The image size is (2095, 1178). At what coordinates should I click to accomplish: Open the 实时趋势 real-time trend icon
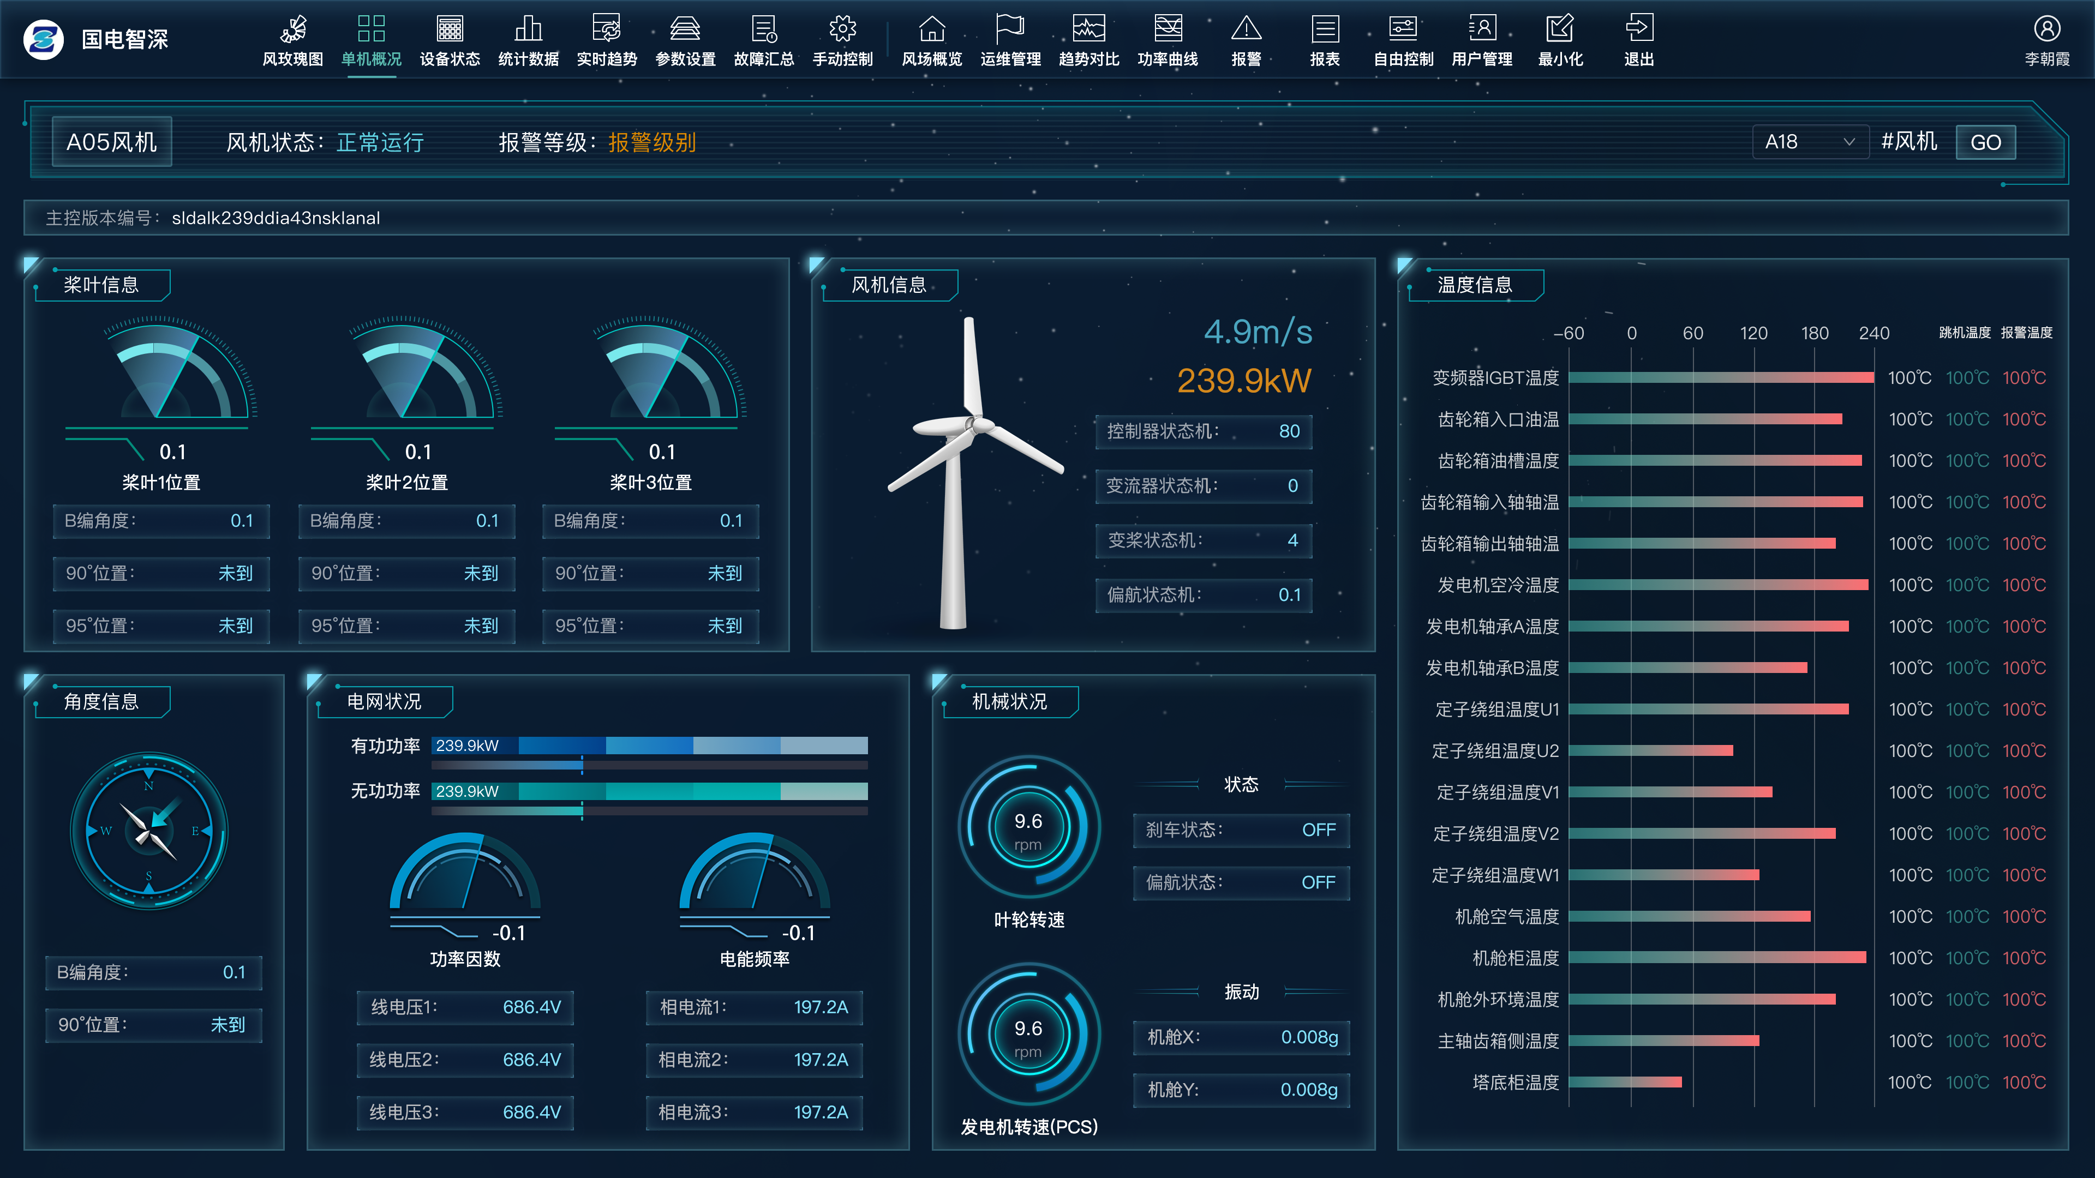click(607, 28)
